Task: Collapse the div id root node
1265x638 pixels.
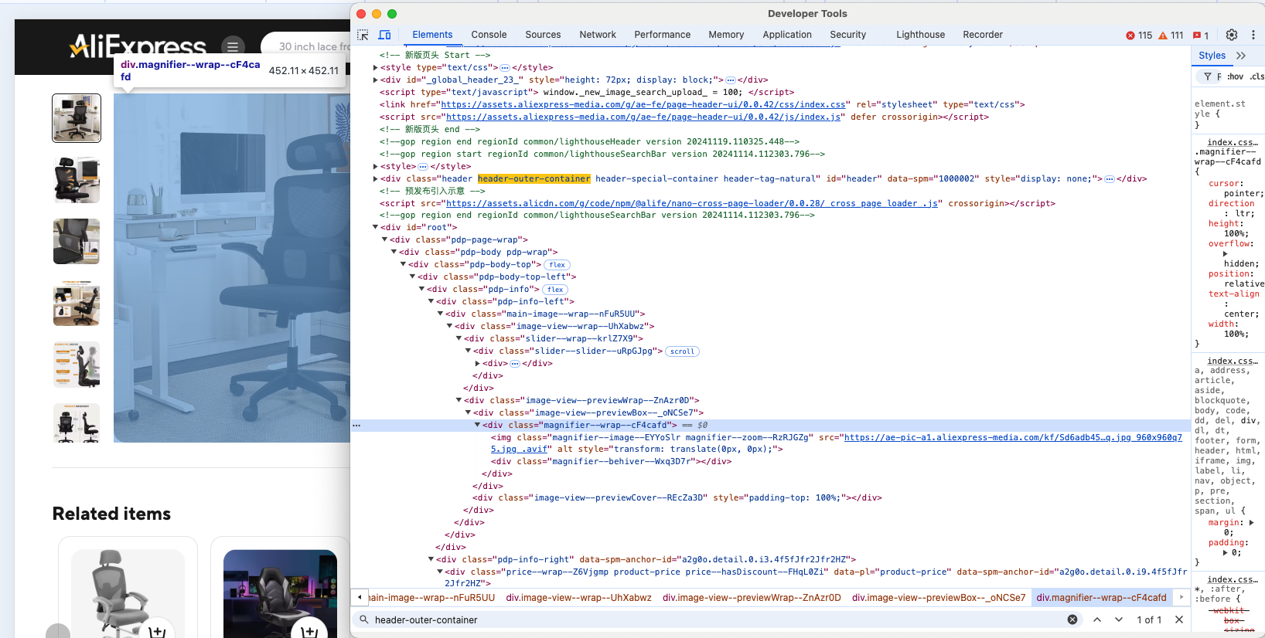Action: click(x=376, y=228)
